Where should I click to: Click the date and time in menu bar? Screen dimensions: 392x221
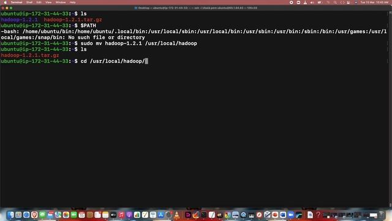[374, 2]
